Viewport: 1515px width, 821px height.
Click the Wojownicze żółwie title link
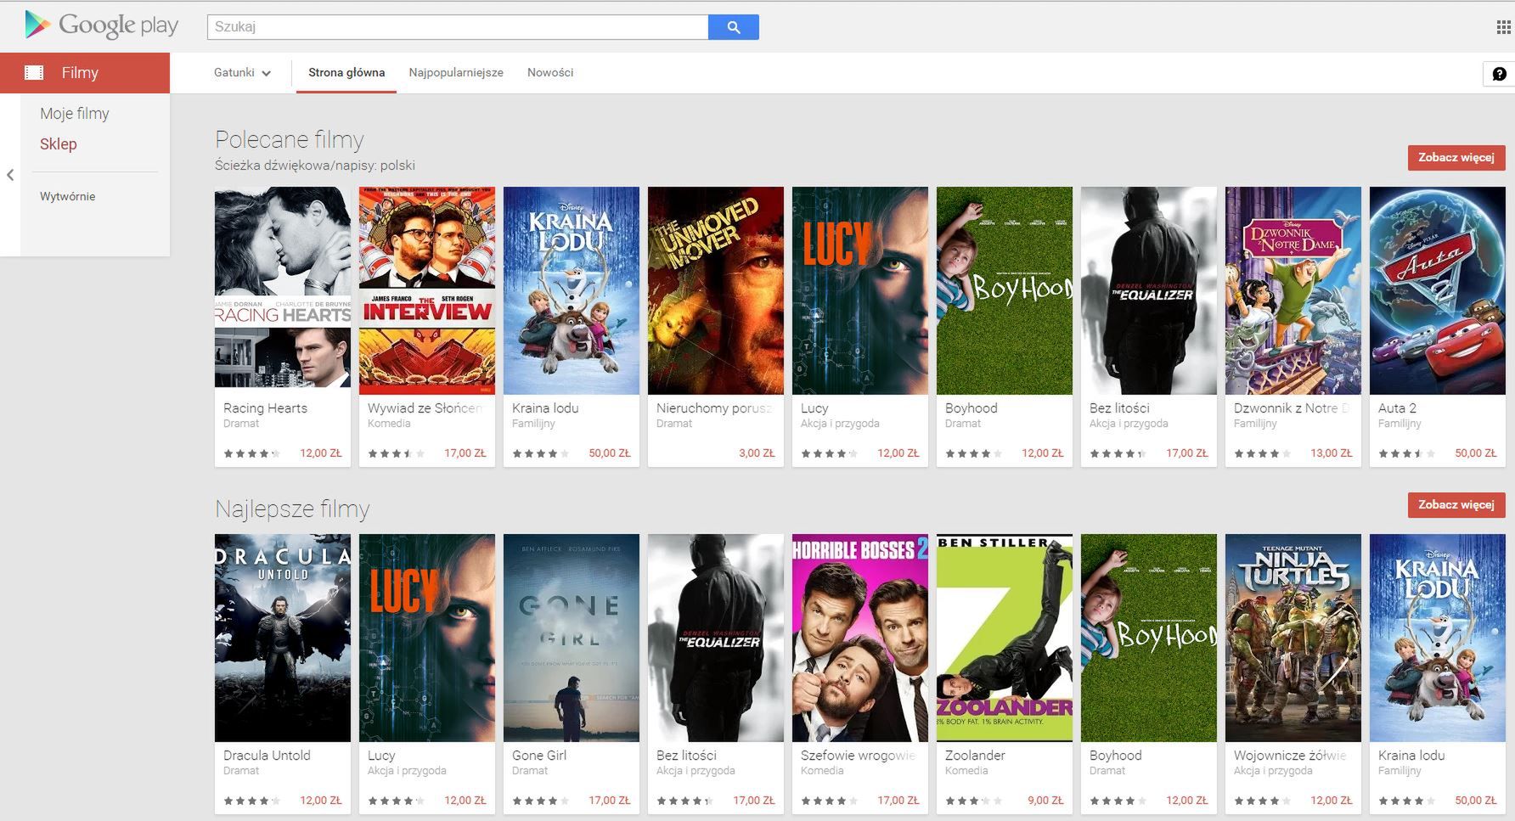coord(1290,756)
